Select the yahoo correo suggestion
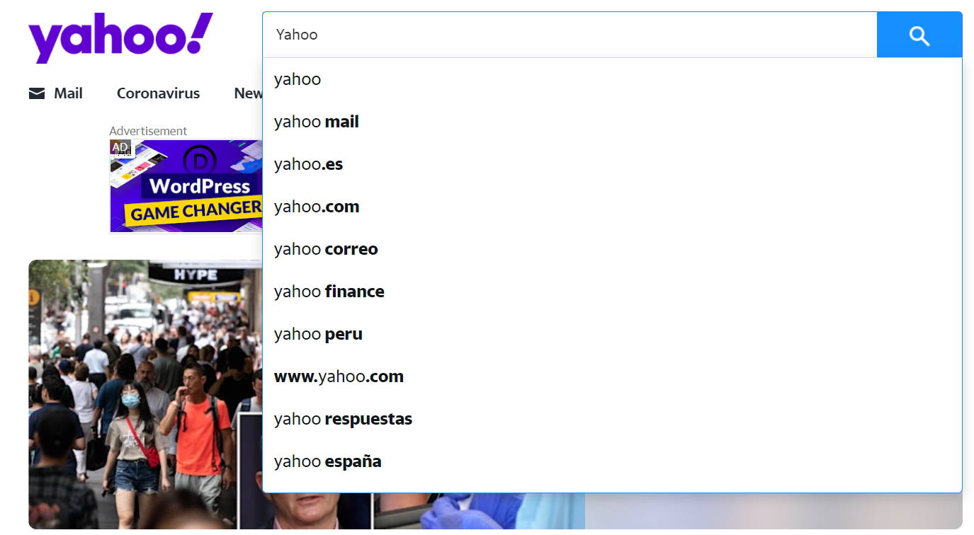This screenshot has width=974, height=535. pyautogui.click(x=325, y=248)
